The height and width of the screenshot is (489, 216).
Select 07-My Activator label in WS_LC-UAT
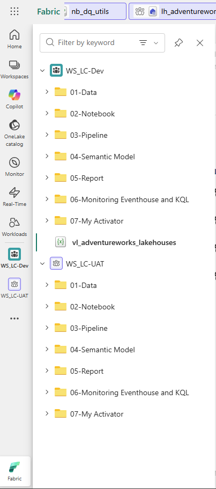(x=97, y=414)
